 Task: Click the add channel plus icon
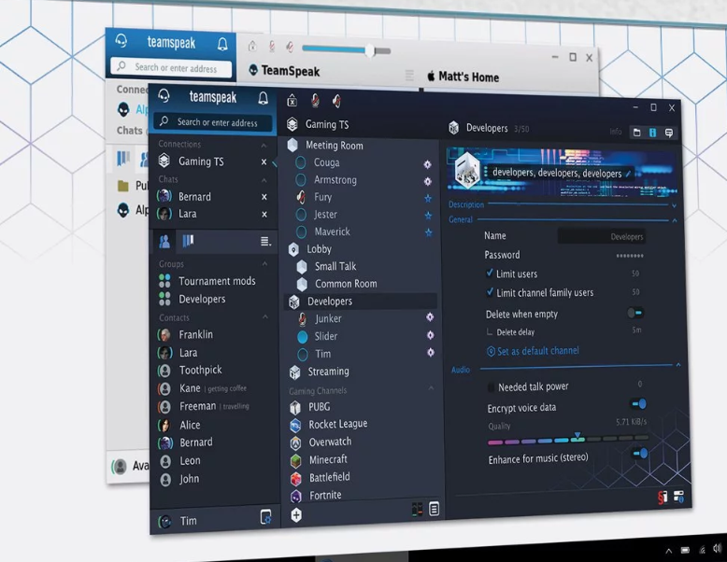pos(296,514)
